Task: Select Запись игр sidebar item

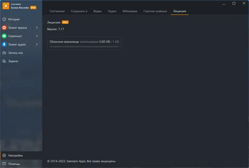Action: [x=21, y=53]
